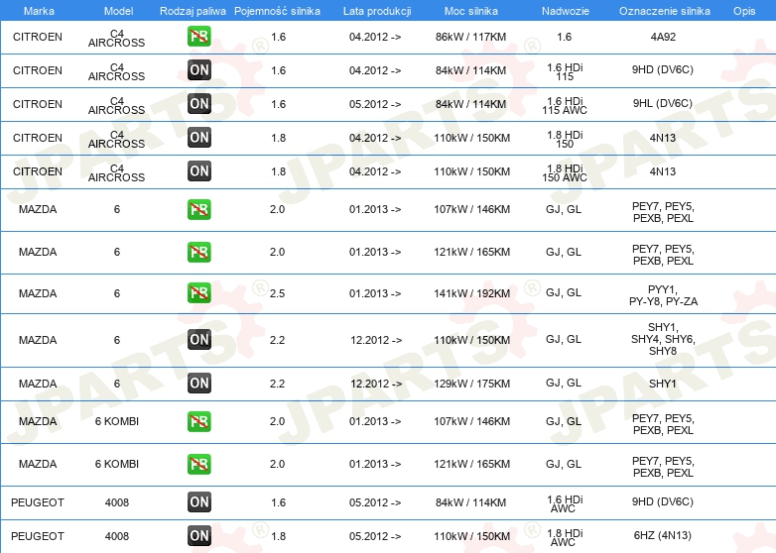The image size is (776, 553).
Task: Click the PB petrol icon for Mazda 6 2.5 192KM
Action: click(x=199, y=293)
